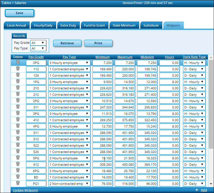Remove the BD pay grade row
This screenshot has width=214, height=193.
point(18,177)
